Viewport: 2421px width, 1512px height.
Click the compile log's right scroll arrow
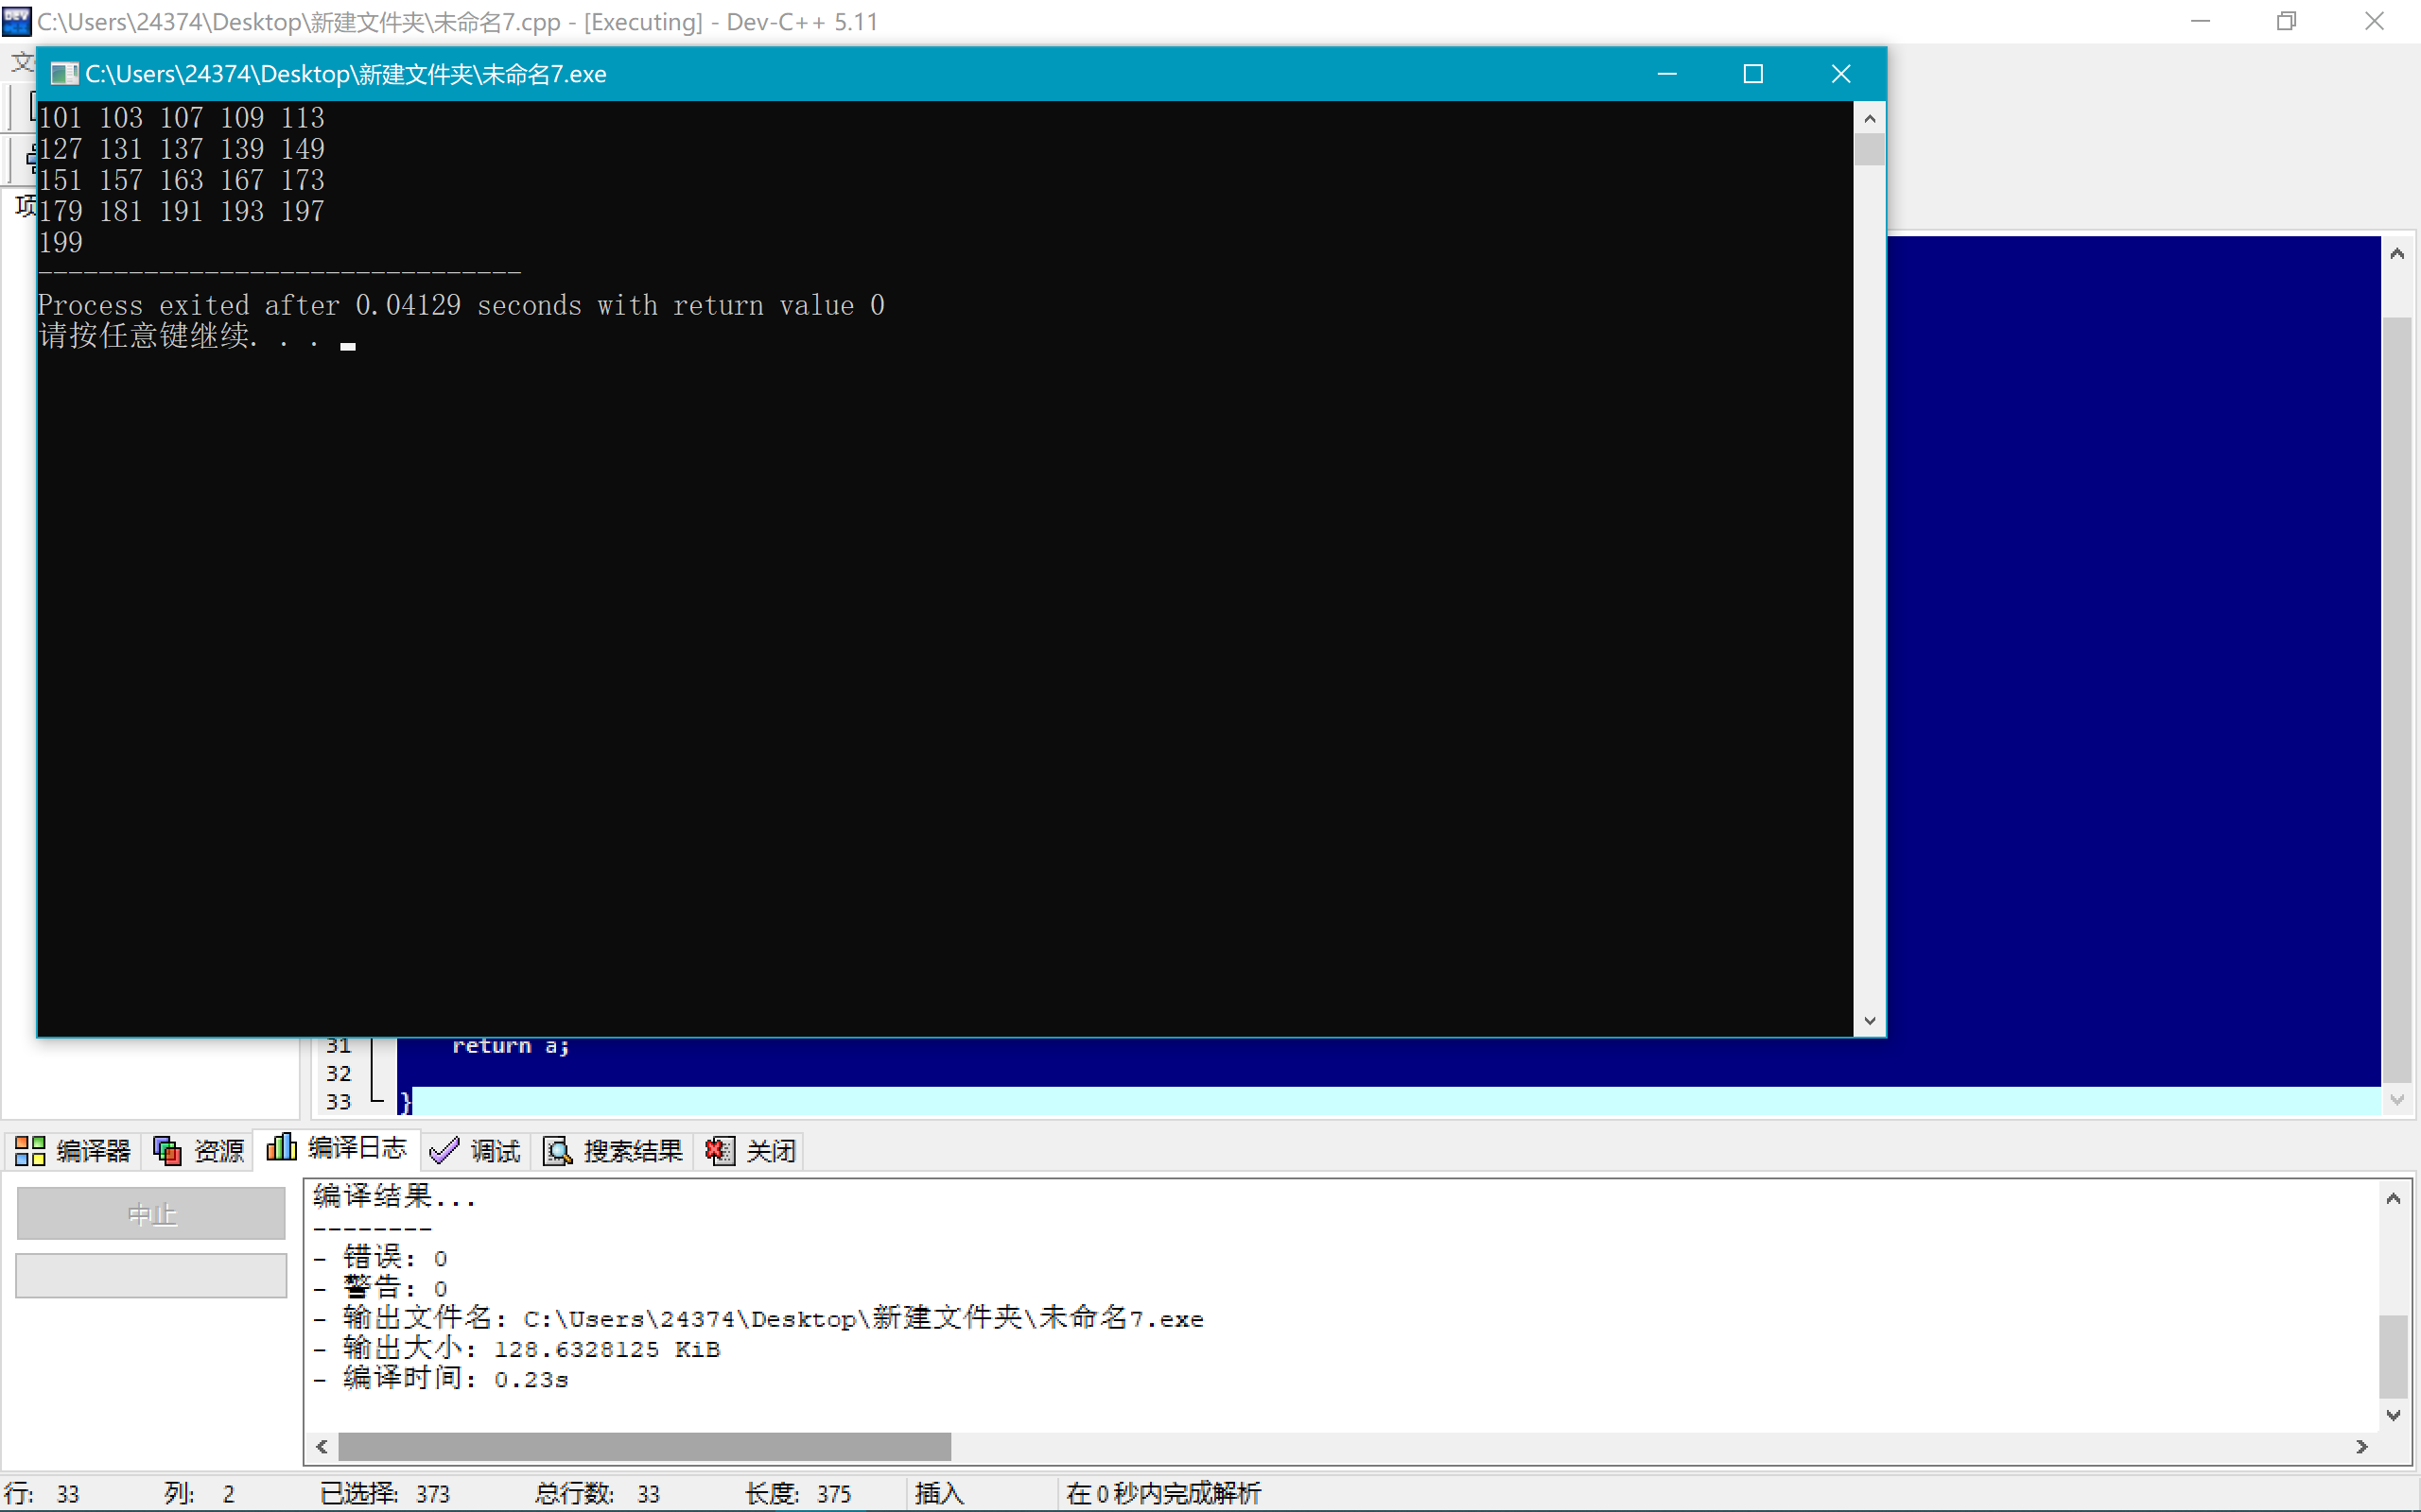pyautogui.click(x=2362, y=1447)
